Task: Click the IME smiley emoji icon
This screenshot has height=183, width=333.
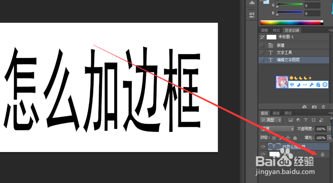Action: pyautogui.click(x=325, y=85)
